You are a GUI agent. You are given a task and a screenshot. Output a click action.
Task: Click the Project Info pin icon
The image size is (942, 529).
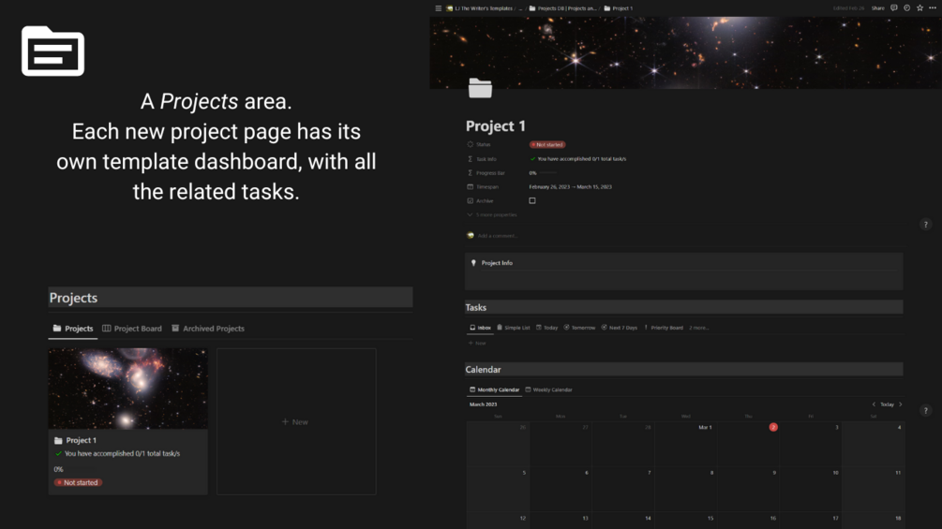click(x=473, y=263)
